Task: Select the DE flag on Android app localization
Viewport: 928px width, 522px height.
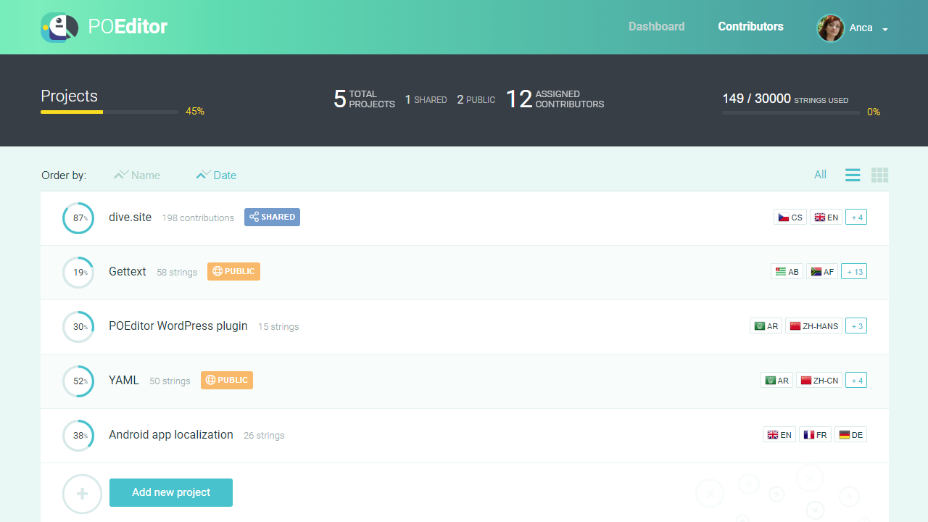Action: pos(850,434)
